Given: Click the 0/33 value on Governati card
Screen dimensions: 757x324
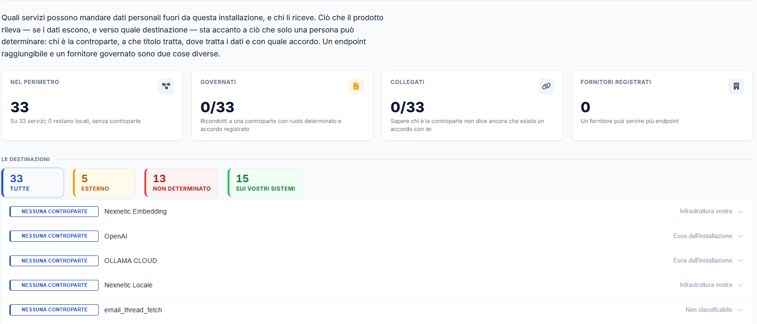Looking at the screenshot, I should (217, 107).
